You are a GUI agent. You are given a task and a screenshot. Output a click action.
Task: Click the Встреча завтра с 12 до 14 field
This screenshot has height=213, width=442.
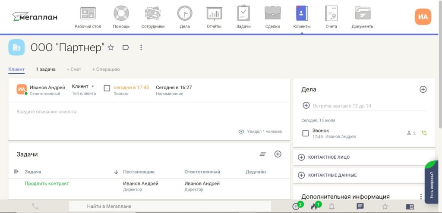[x=369, y=106]
